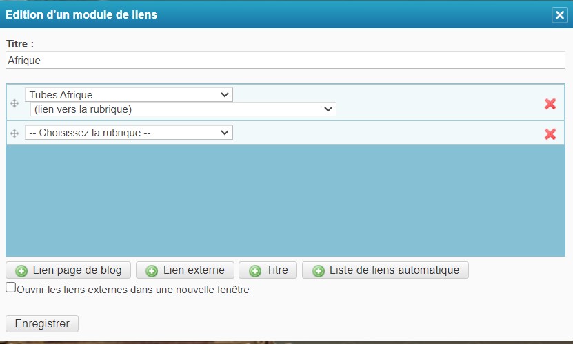Click the second row's move handle icon
This screenshot has width=573, height=344.
(14, 133)
